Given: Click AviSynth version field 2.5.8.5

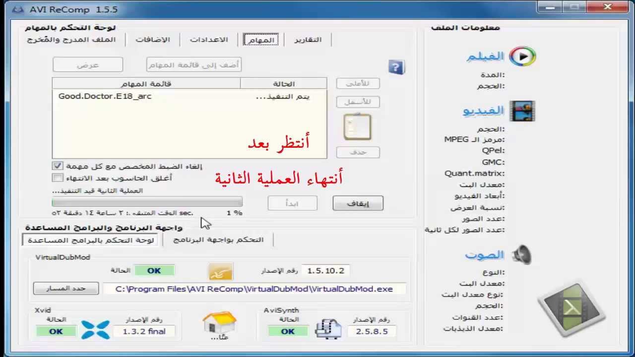Looking at the screenshot, I should tap(372, 331).
